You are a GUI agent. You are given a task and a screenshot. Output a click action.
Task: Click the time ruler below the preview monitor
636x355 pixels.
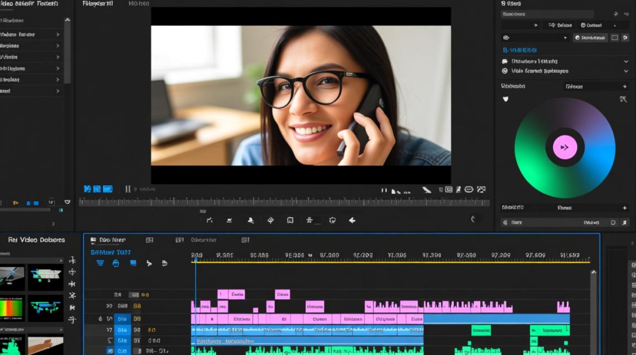(x=284, y=202)
